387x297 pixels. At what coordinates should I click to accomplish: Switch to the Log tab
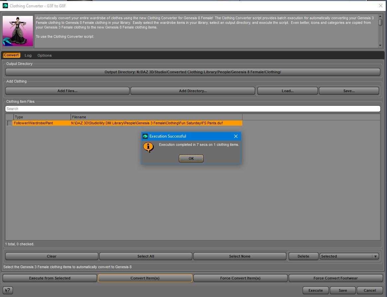[28, 55]
